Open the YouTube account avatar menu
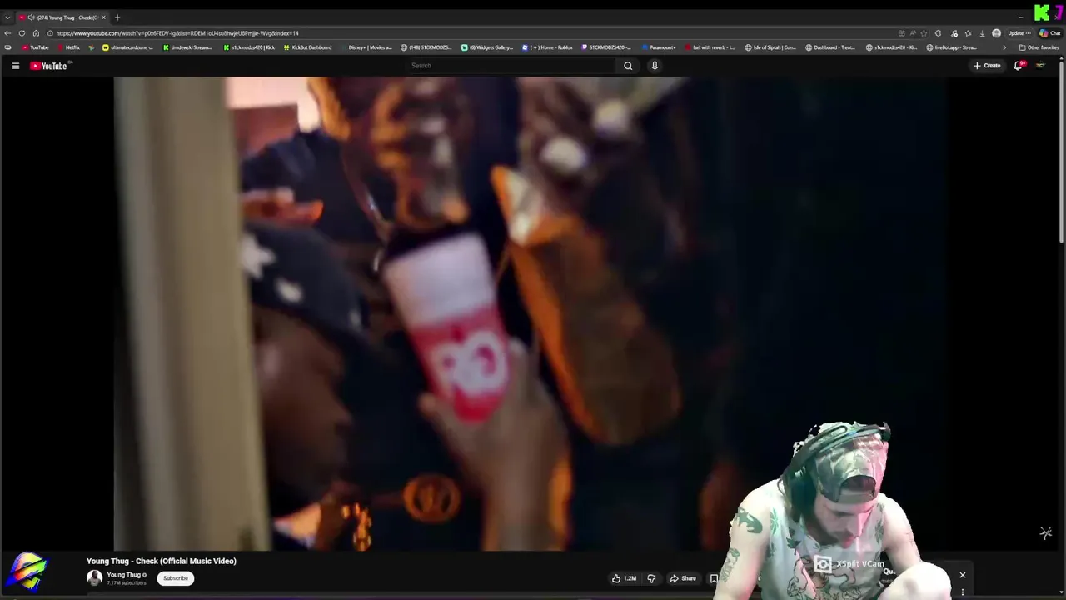1066x600 pixels. point(1040,66)
